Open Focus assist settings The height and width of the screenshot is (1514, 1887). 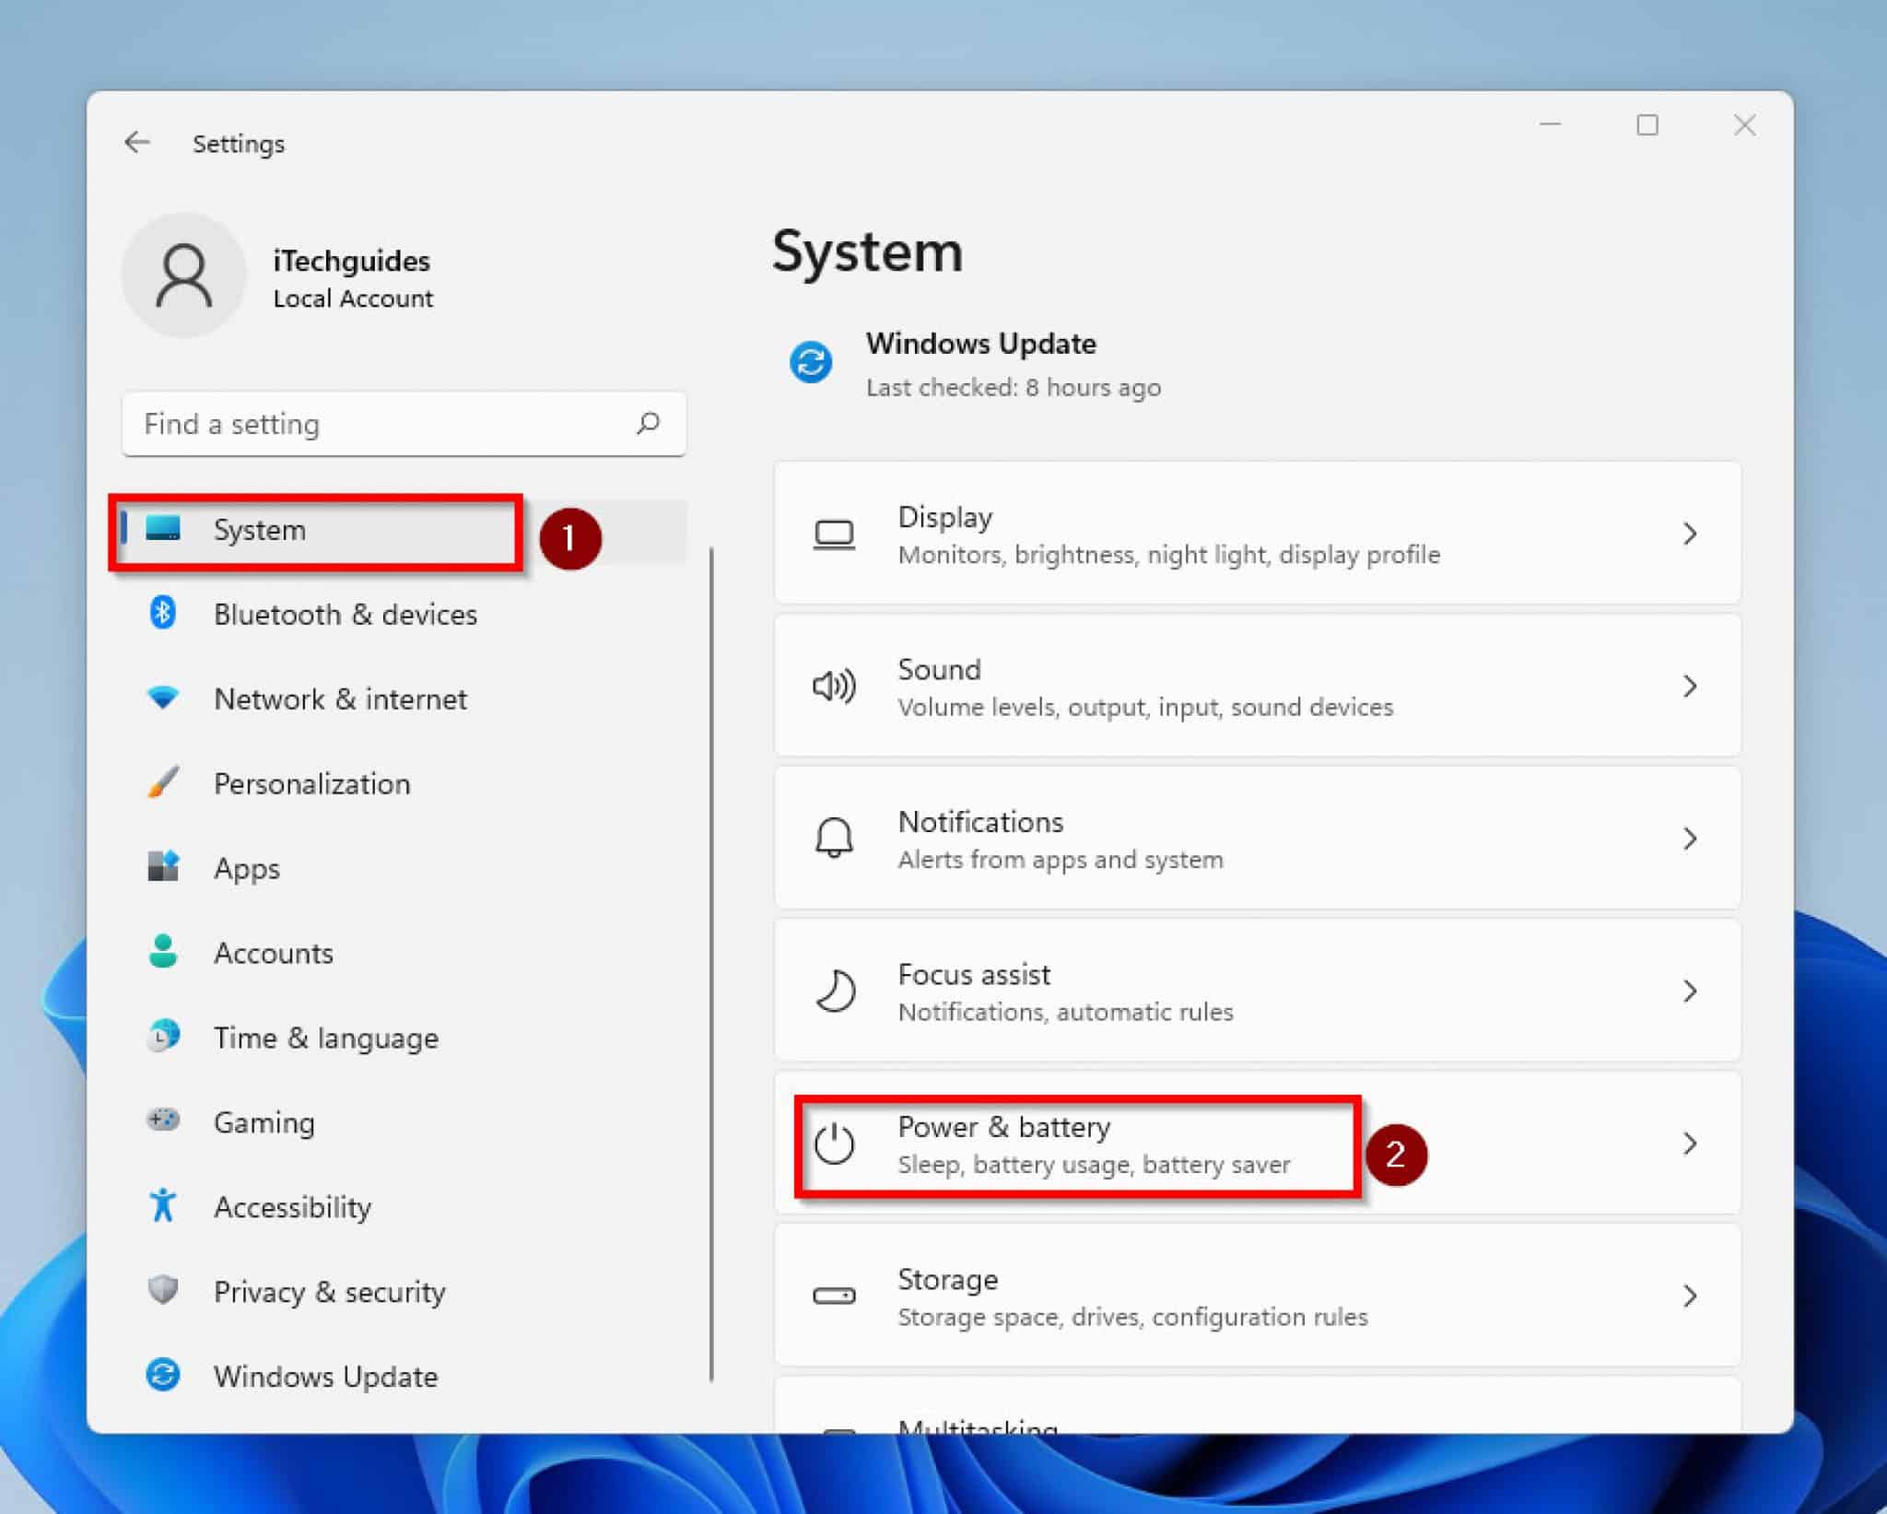click(974, 991)
